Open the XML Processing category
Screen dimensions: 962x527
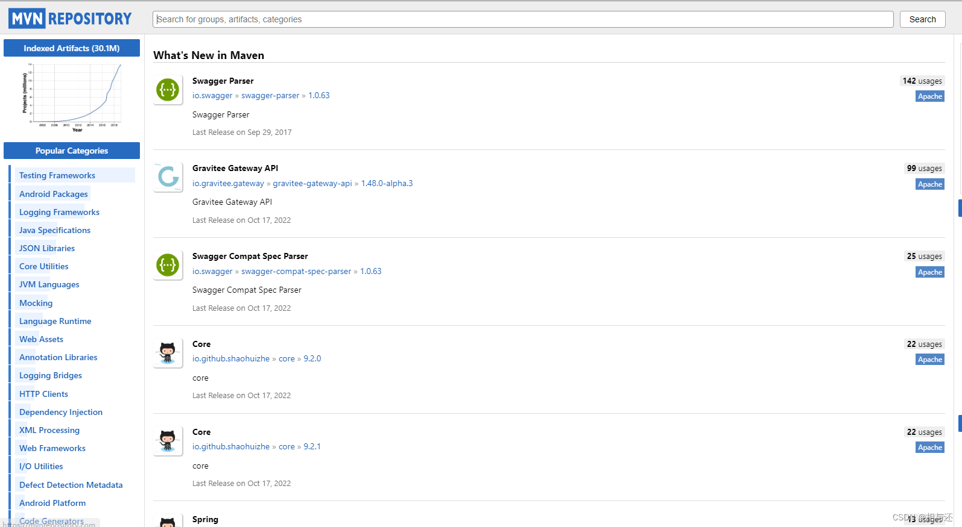pos(49,430)
